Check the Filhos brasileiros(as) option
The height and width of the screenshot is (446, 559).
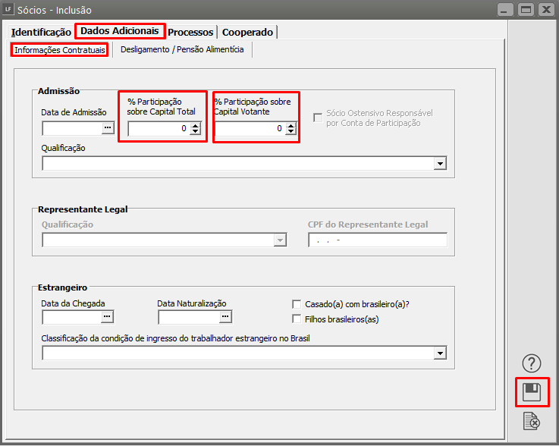(297, 319)
